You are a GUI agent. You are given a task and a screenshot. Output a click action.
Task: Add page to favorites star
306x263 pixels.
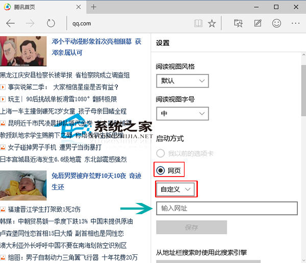(x=212, y=23)
